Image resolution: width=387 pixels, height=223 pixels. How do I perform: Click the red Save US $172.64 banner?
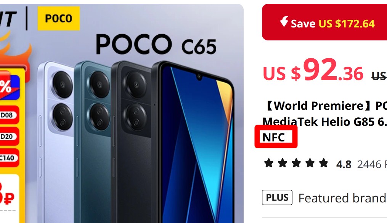(x=324, y=22)
